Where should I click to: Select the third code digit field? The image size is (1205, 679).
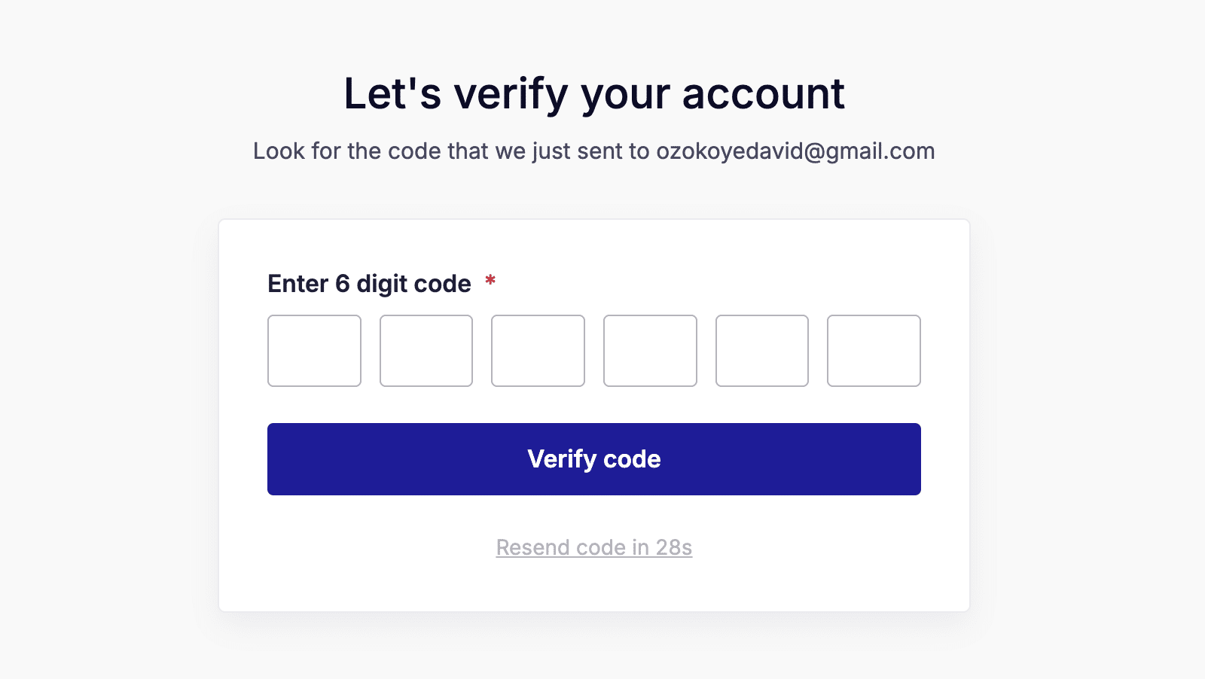[538, 351]
